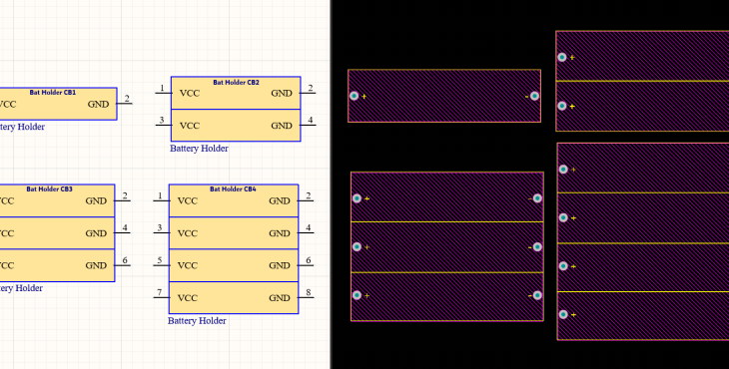Select the Battery Holder comment under CB2
Image resolution: width=729 pixels, height=369 pixels.
199,149
